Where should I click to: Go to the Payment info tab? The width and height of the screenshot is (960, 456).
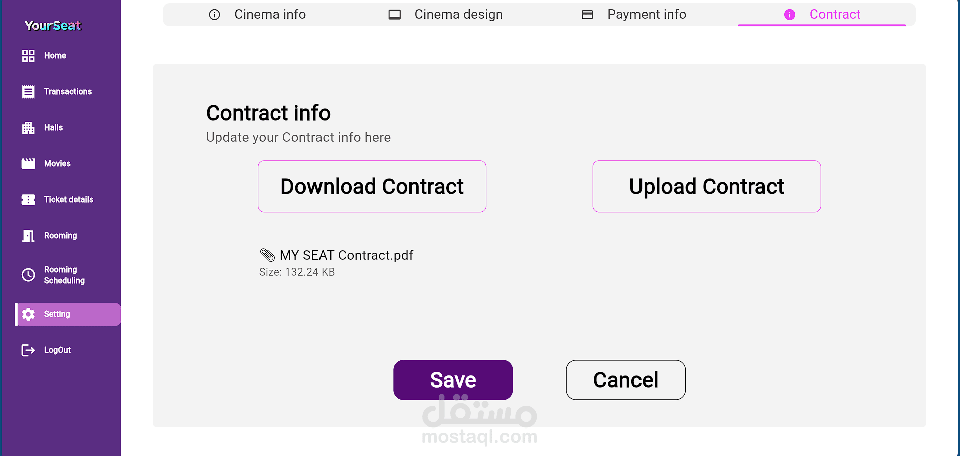pyautogui.click(x=633, y=14)
